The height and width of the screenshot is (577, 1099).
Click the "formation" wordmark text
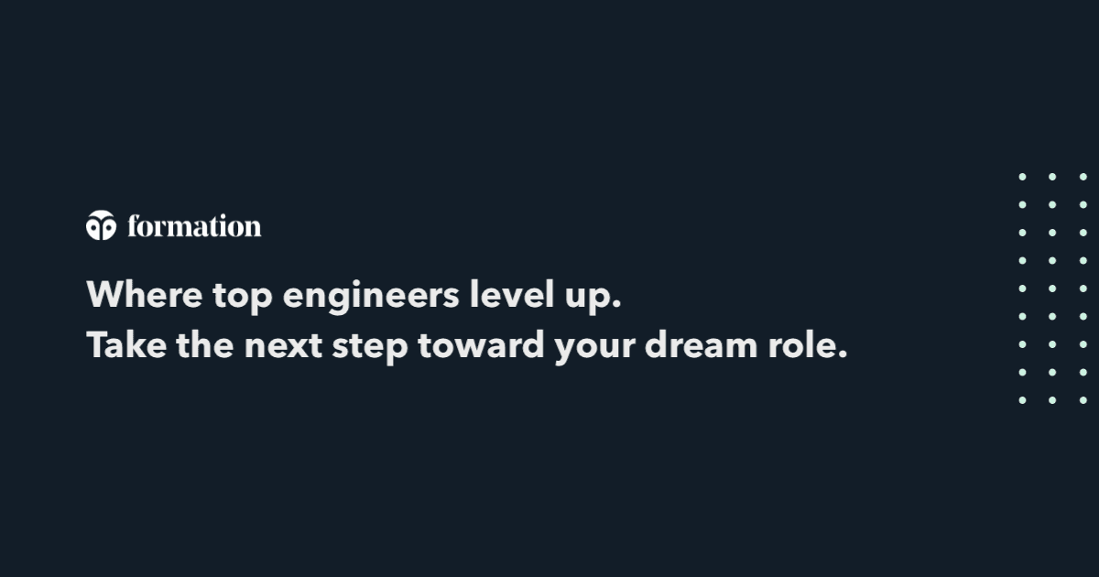(194, 225)
